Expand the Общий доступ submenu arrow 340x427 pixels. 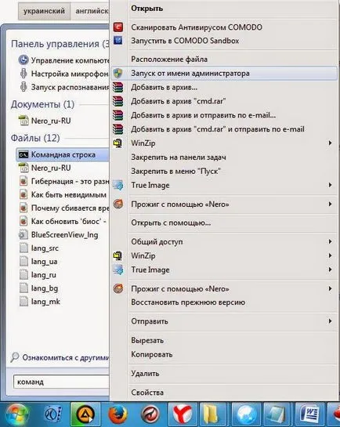330,241
